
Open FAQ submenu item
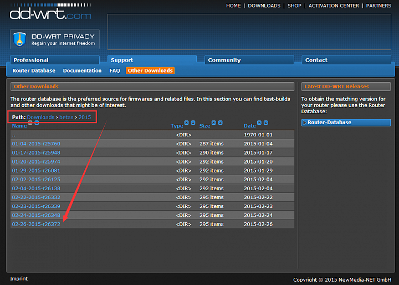[115, 70]
